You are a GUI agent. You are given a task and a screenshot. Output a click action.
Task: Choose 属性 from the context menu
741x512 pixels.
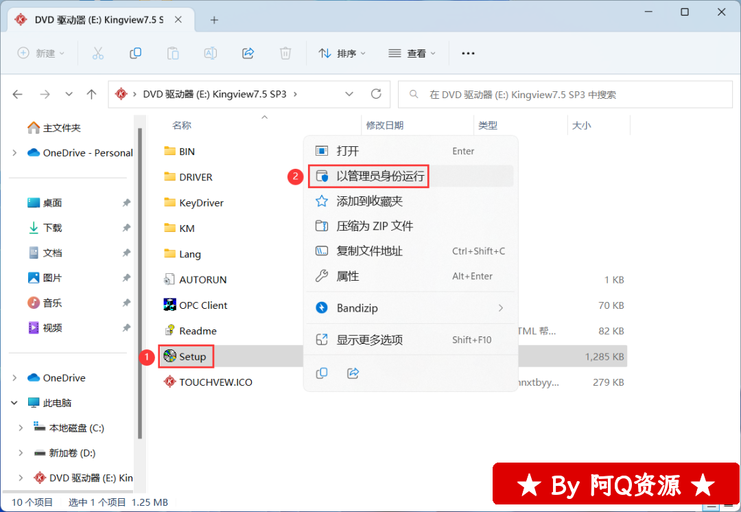point(410,276)
